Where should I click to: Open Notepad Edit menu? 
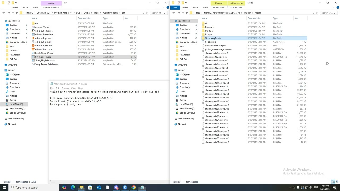pos(58,88)
